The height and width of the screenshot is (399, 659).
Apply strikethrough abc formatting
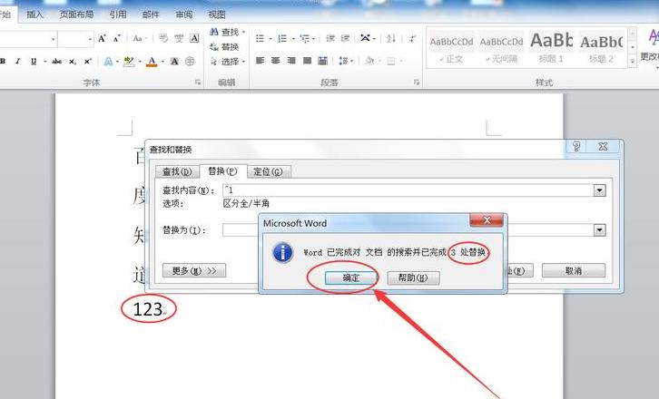(57, 62)
